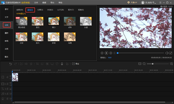Screen dimensions: 174x104
Task: Change the 16:9 aspect ratio value
Action: tap(109, 58)
